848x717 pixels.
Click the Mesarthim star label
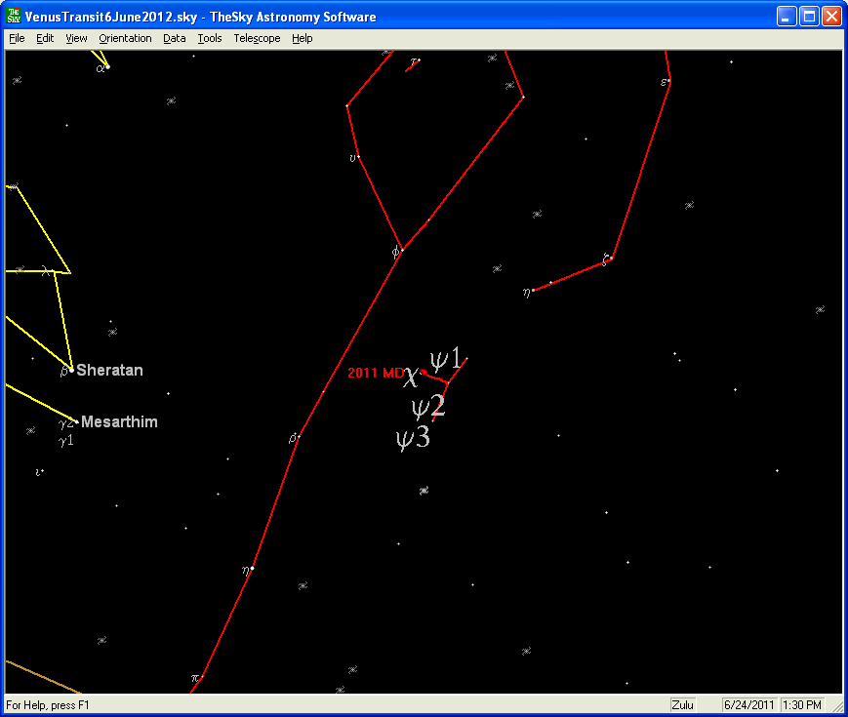tap(119, 422)
